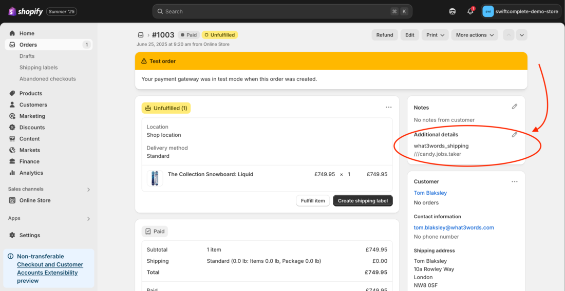This screenshot has width=565, height=291.
Task: Click the Discounts badge icon
Action: click(x=12, y=128)
